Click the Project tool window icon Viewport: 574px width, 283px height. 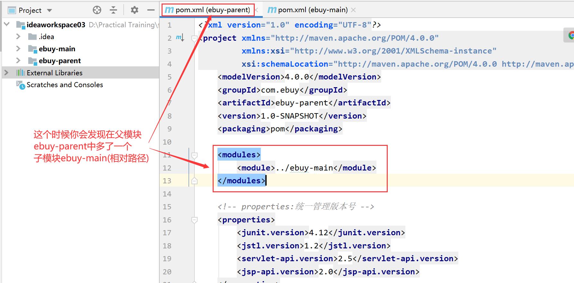point(12,10)
